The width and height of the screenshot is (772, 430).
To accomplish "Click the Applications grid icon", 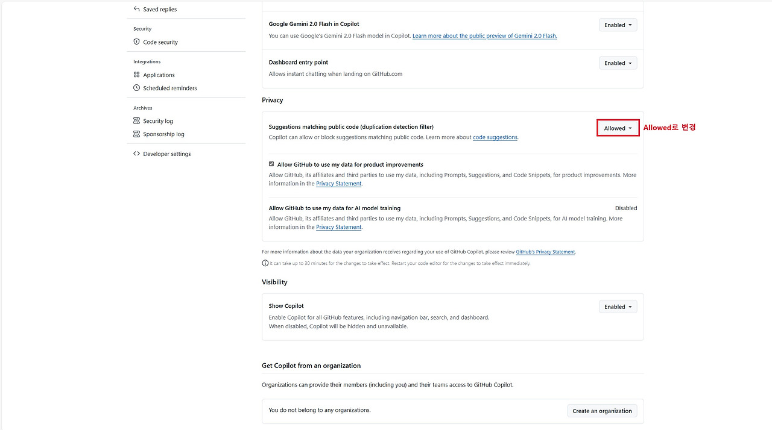I will pos(136,75).
